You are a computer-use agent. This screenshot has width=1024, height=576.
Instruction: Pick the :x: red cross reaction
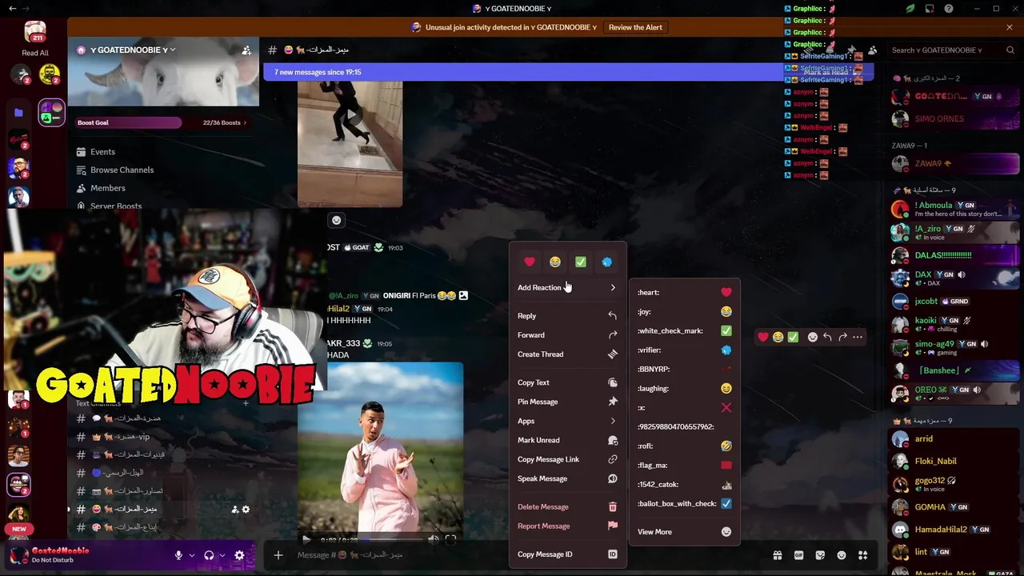coord(684,408)
